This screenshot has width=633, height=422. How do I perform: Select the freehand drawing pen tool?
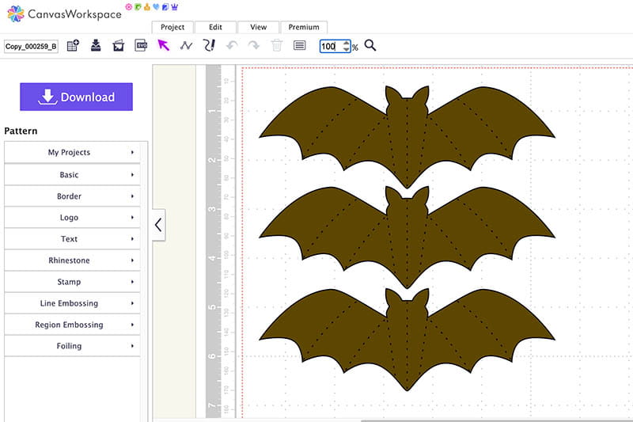pos(209,46)
